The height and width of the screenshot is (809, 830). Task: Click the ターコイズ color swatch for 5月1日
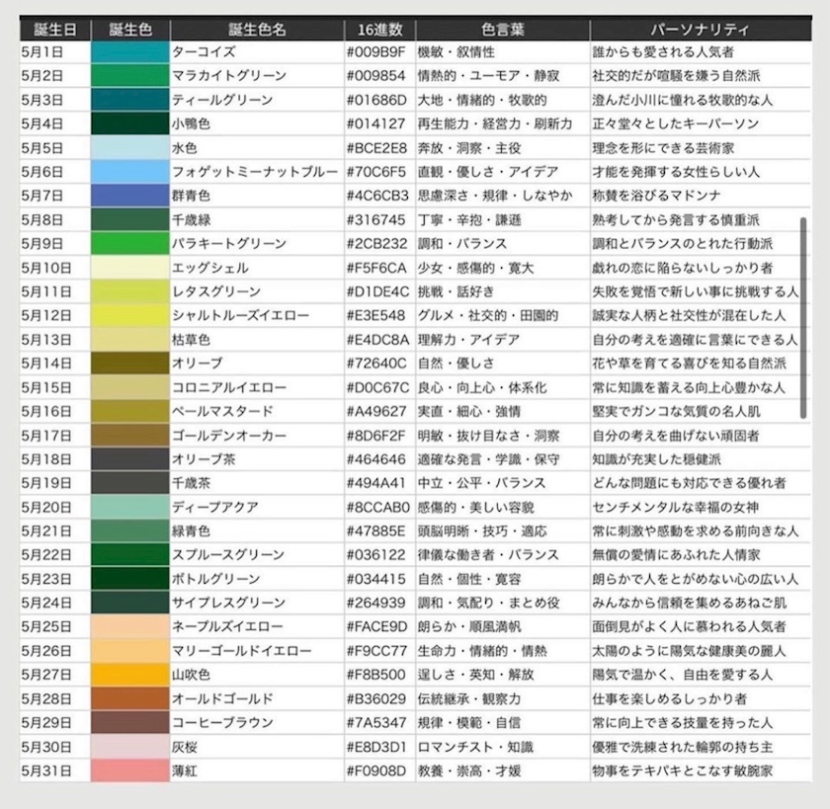(130, 52)
